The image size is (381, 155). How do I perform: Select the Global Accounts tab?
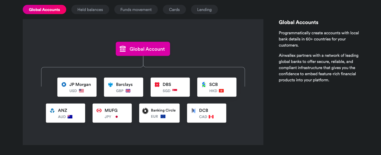(44, 10)
